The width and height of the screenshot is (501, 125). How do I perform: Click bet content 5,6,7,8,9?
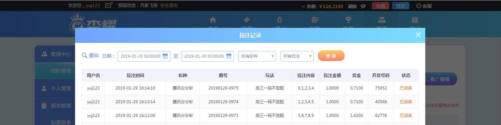[306, 116]
